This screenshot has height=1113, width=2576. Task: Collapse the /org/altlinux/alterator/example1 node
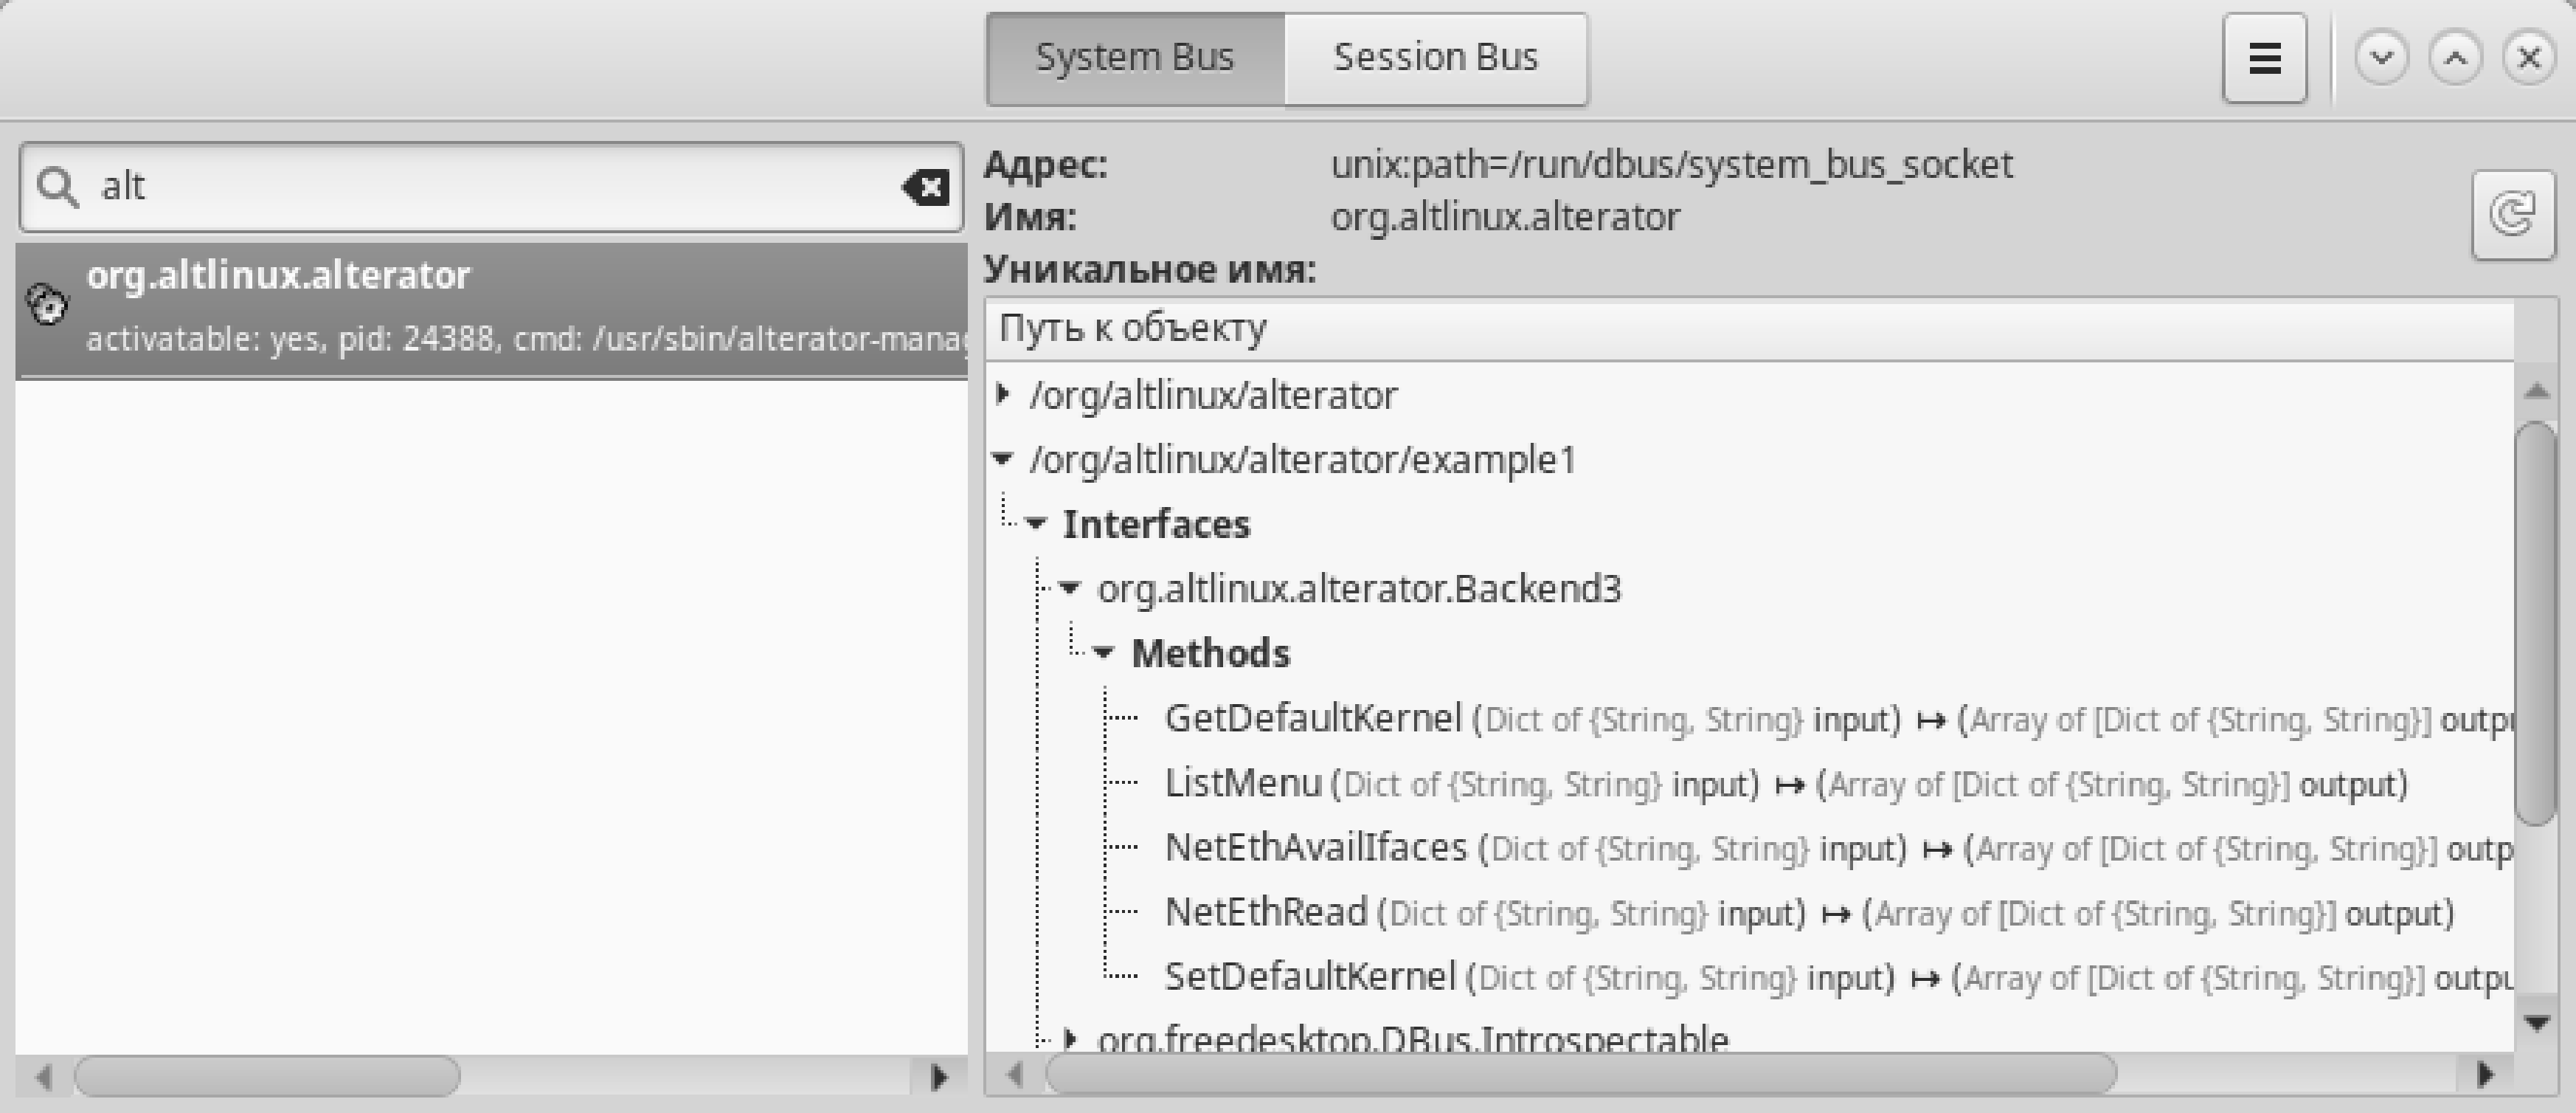(1003, 459)
